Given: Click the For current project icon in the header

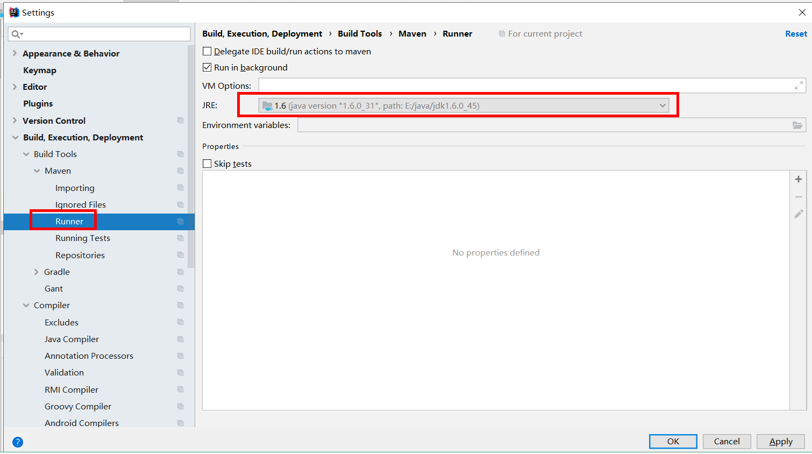Looking at the screenshot, I should click(x=502, y=34).
